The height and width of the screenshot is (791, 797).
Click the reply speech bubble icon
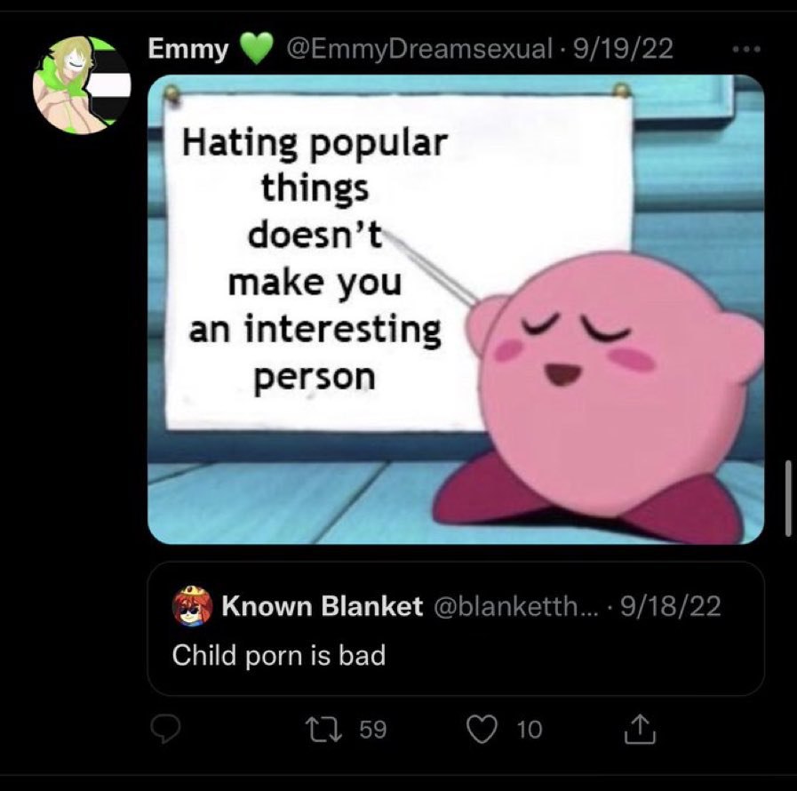(x=165, y=730)
